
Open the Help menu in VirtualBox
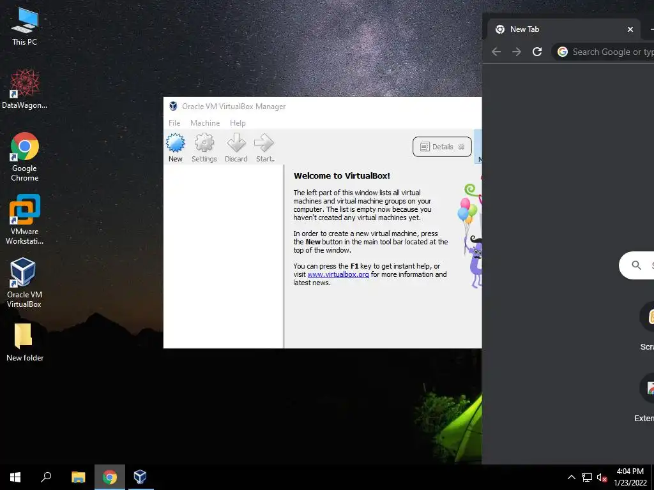tap(238, 123)
